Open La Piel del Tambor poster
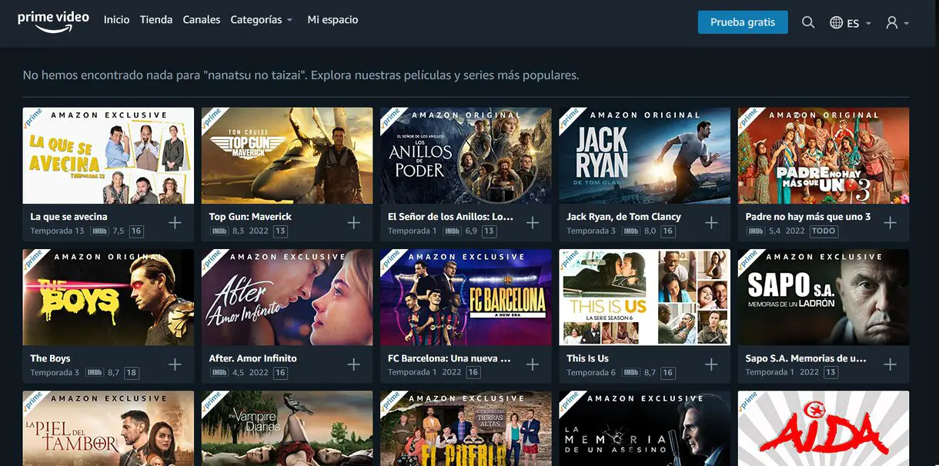 [109, 428]
